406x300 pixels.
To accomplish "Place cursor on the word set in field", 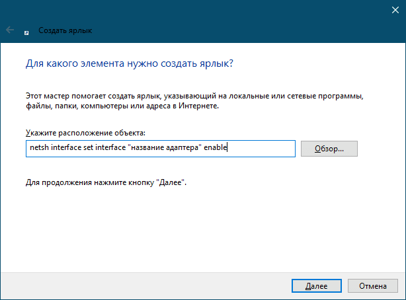I will coord(88,147).
